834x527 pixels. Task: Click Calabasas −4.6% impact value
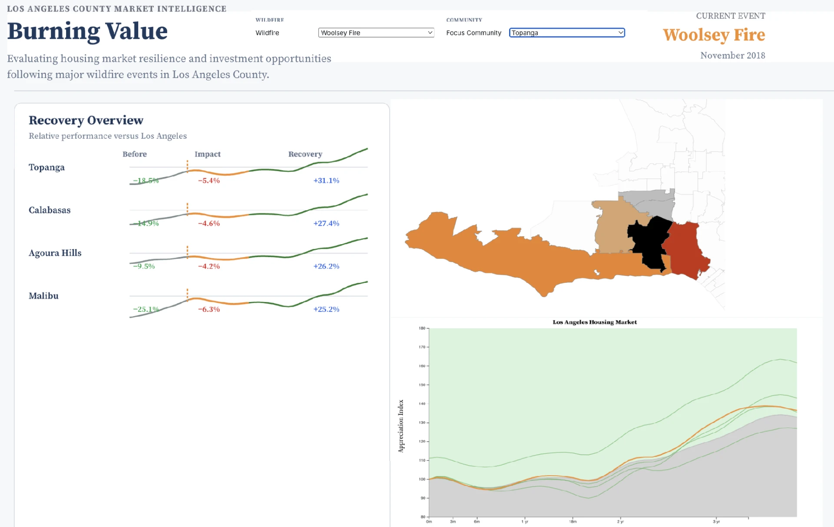pos(209,223)
